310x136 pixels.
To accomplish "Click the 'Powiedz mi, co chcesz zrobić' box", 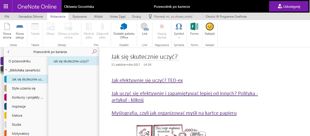I will (x=171, y=17).
